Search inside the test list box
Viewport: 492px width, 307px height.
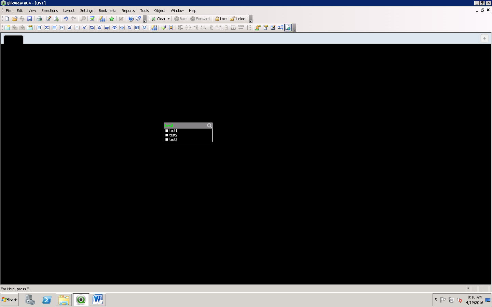coord(209,126)
